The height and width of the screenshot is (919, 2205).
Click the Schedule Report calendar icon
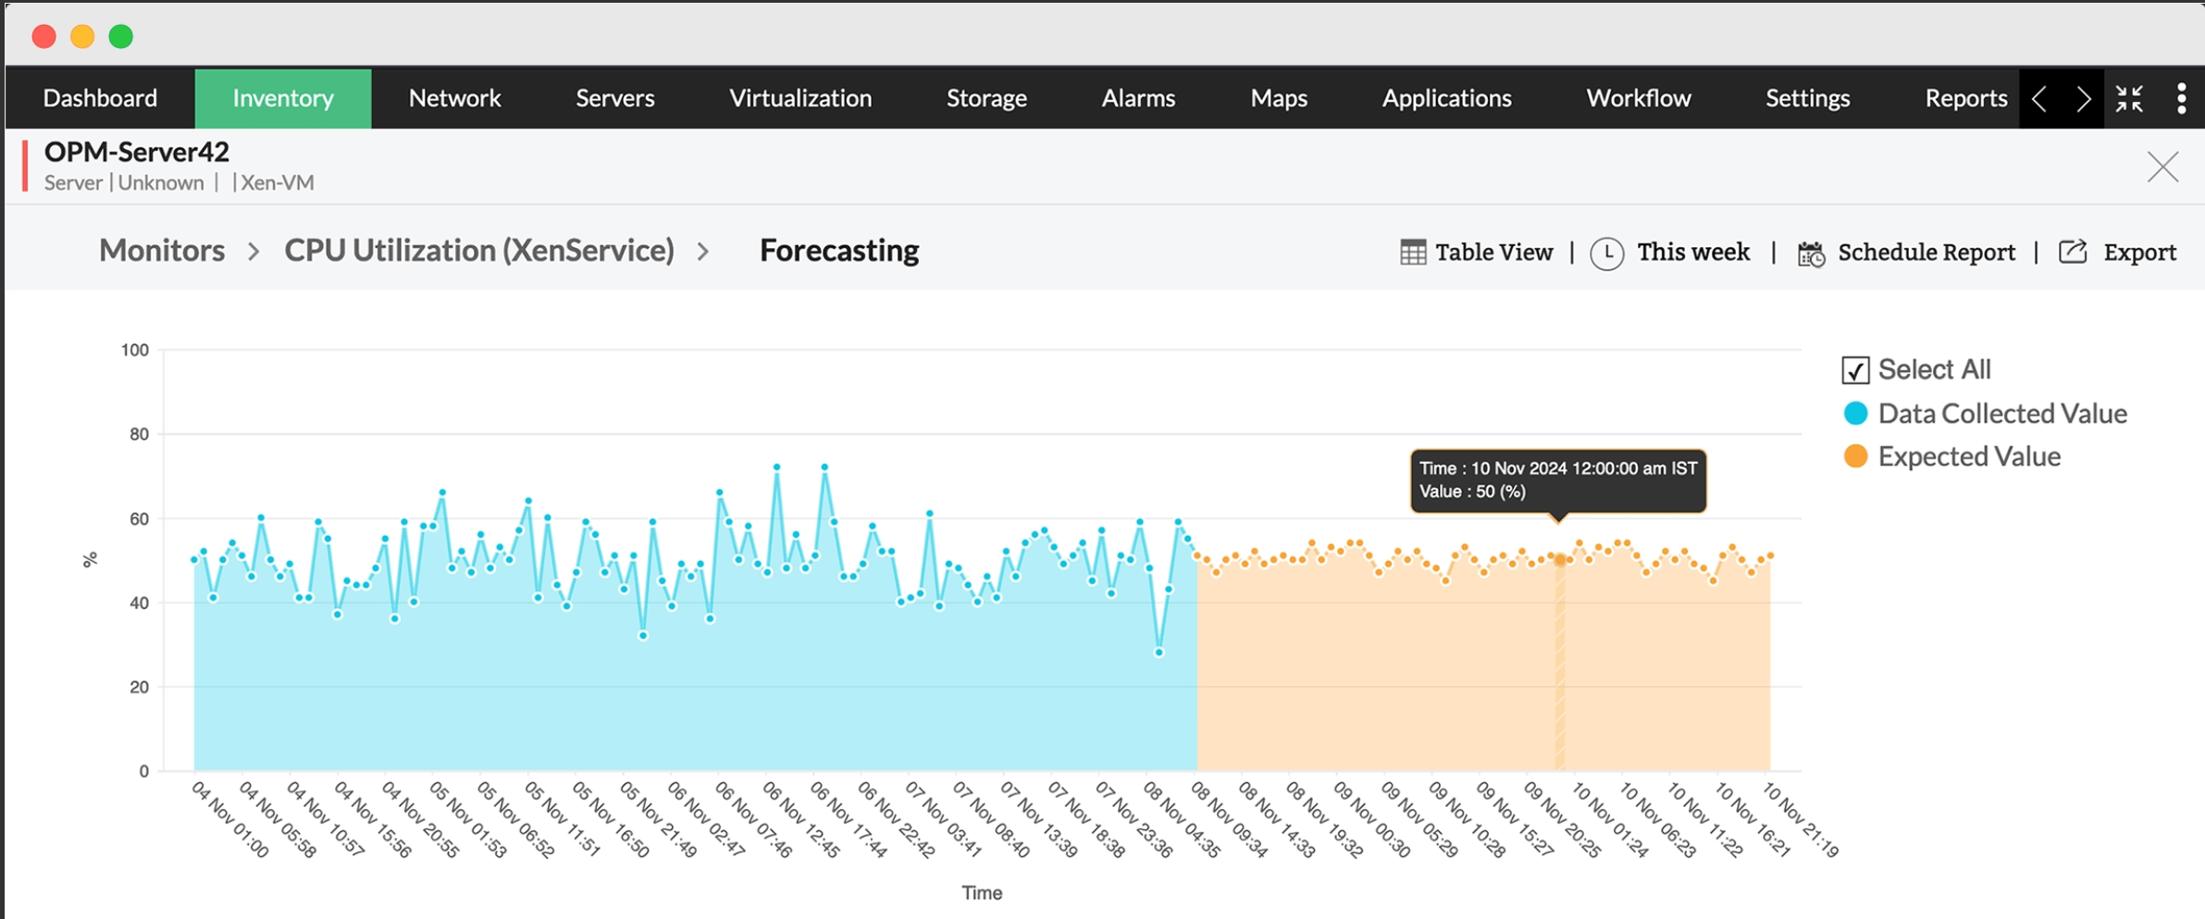(x=1811, y=254)
